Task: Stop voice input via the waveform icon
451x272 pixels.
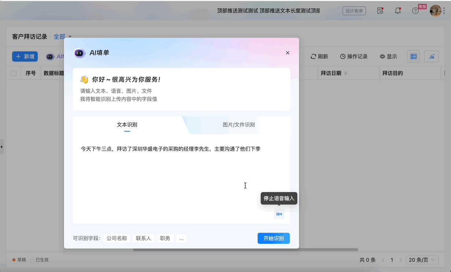Action: point(279,214)
